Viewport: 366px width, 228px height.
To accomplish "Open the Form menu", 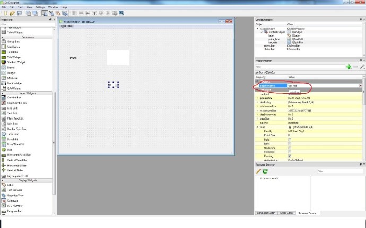I will (20, 7).
